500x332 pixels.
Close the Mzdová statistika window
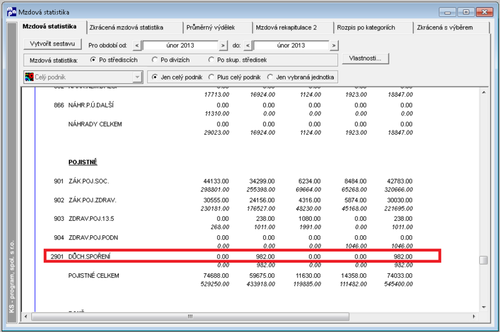(x=484, y=12)
